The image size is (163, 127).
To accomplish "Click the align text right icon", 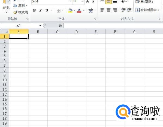I will [115, 10].
